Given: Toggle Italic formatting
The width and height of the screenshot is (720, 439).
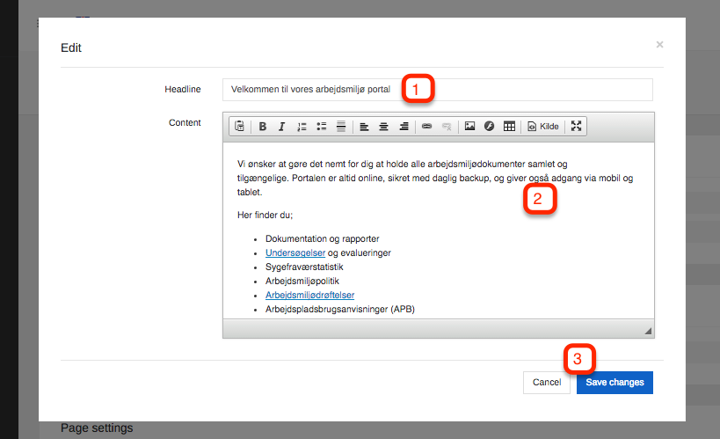Looking at the screenshot, I should pyautogui.click(x=282, y=126).
